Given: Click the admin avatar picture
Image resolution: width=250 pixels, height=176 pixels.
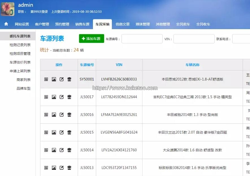Looking at the screenshot, I should [8, 8].
